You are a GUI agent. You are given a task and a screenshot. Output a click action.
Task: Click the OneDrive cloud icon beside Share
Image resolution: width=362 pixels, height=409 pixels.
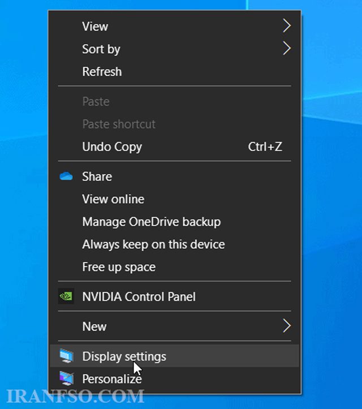tap(66, 176)
